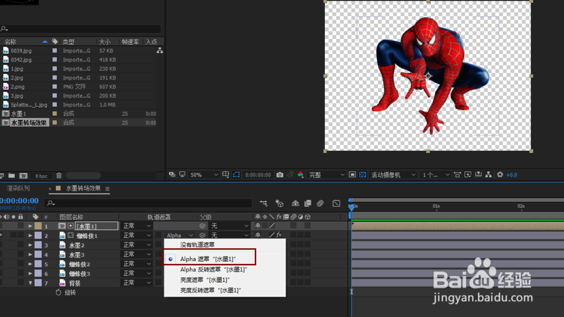Toggle motion blur switch for layer 蜘蛛侠1
Image resolution: width=564 pixels, height=317 pixels.
pyautogui.click(x=293, y=235)
